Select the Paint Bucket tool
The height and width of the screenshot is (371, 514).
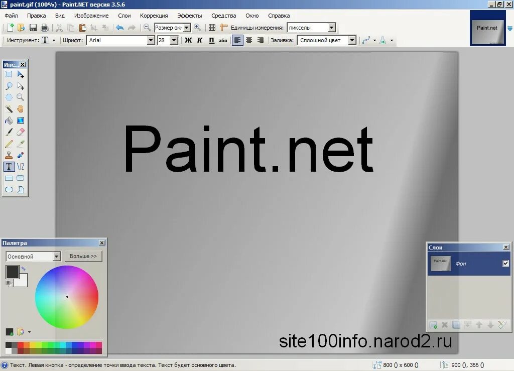point(9,120)
